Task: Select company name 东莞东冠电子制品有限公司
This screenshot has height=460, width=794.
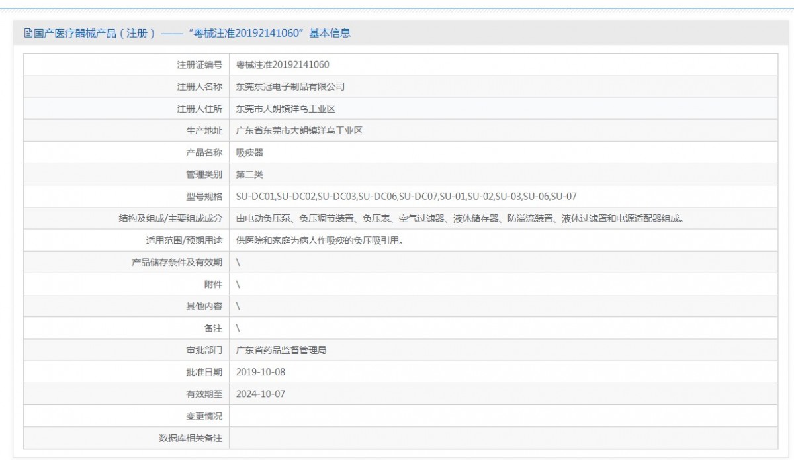Action: point(290,87)
